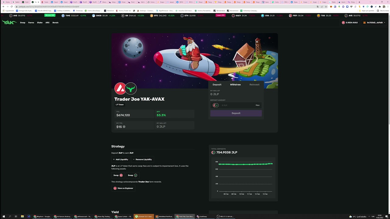Image resolution: width=390 pixels, height=219 pixels.
Task: Click the TIME $322.69 ticker item
Action: (74, 16)
